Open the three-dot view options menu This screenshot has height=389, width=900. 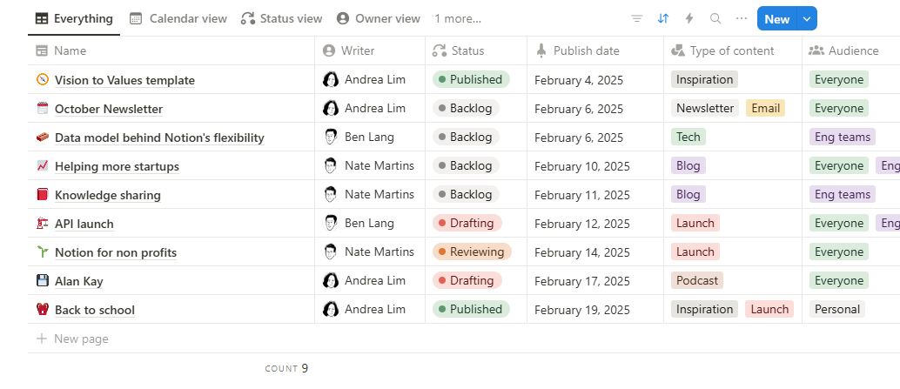[x=742, y=18]
